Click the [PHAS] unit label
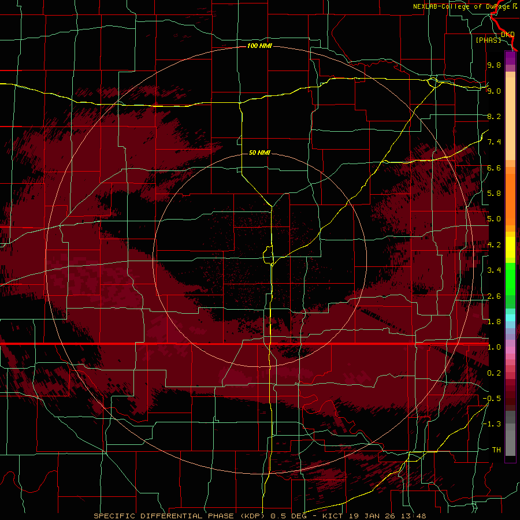 pos(488,40)
